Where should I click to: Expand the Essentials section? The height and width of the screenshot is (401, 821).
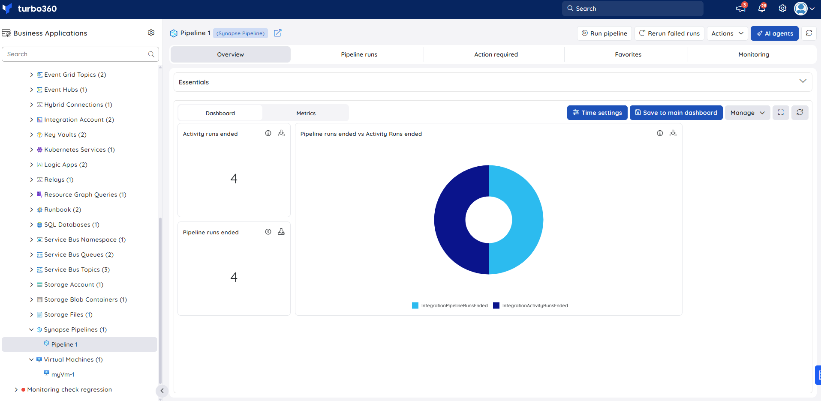tap(803, 81)
